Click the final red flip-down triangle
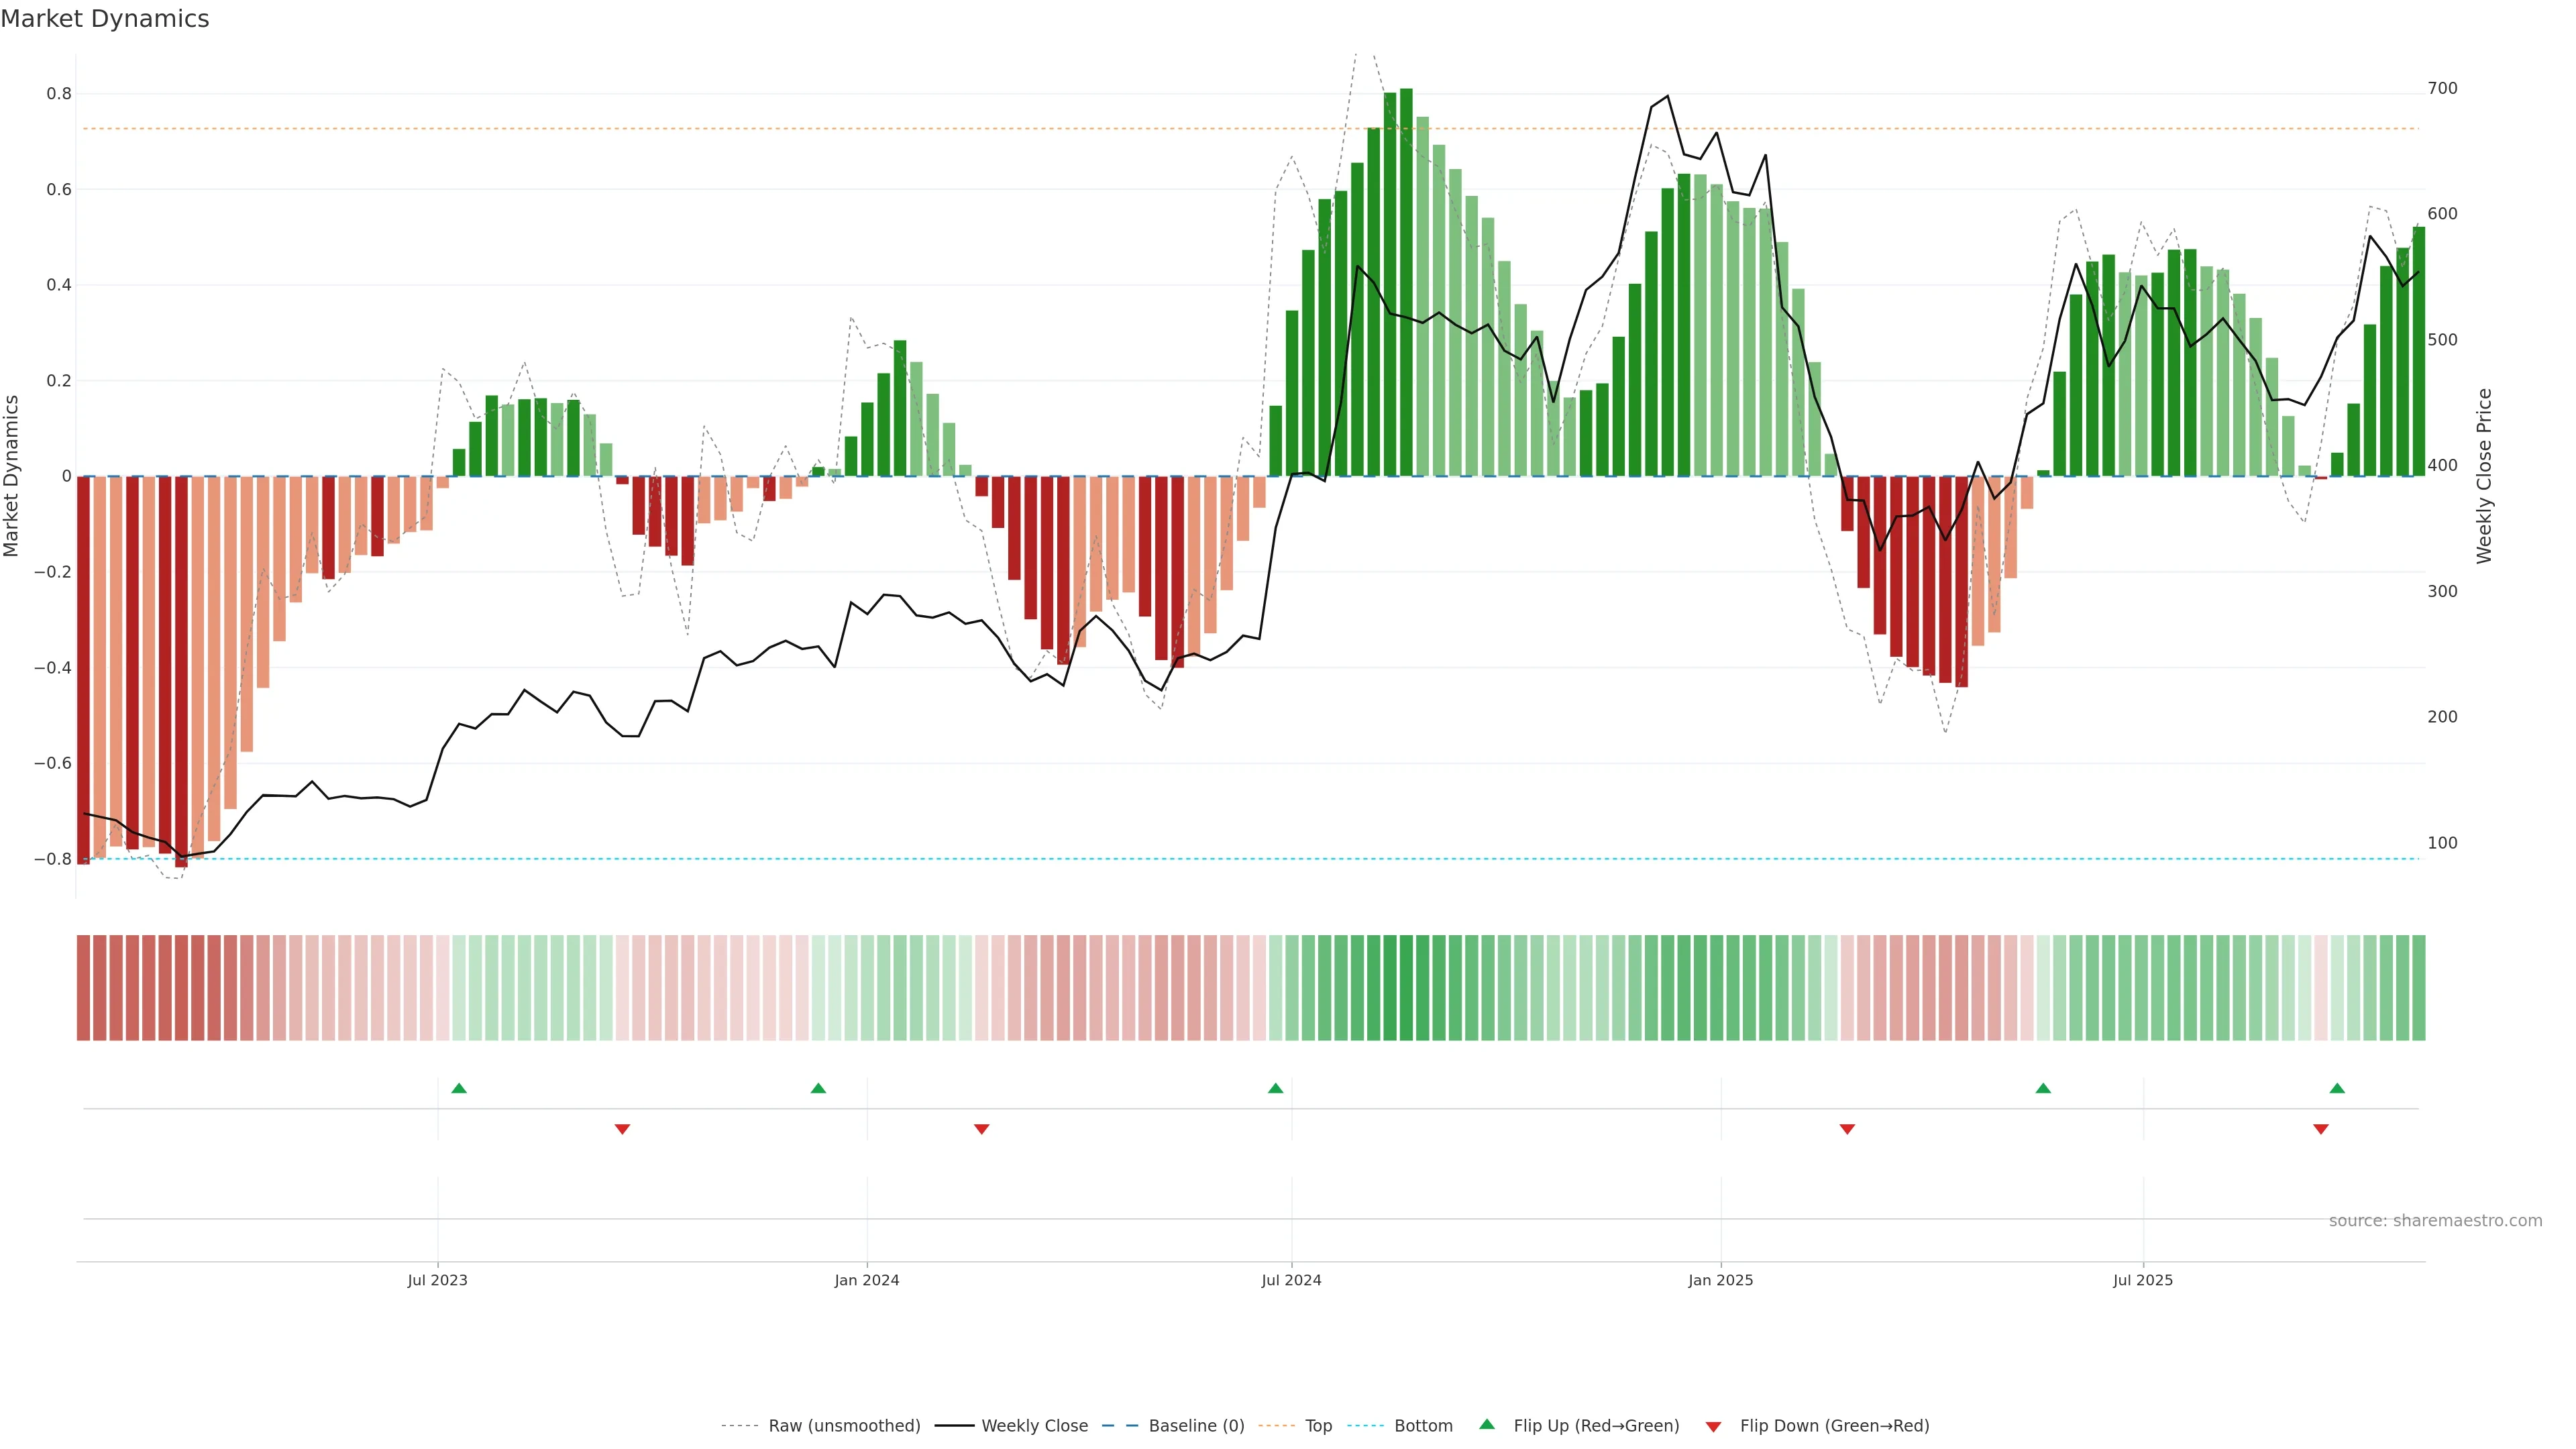This screenshot has height=1449, width=2576. (x=2321, y=1129)
